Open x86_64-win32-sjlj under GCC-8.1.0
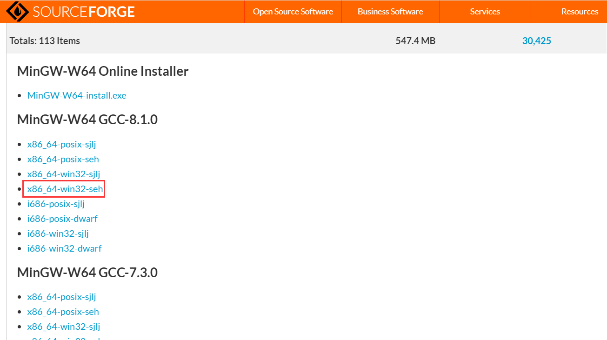607x340 pixels. [x=64, y=174]
